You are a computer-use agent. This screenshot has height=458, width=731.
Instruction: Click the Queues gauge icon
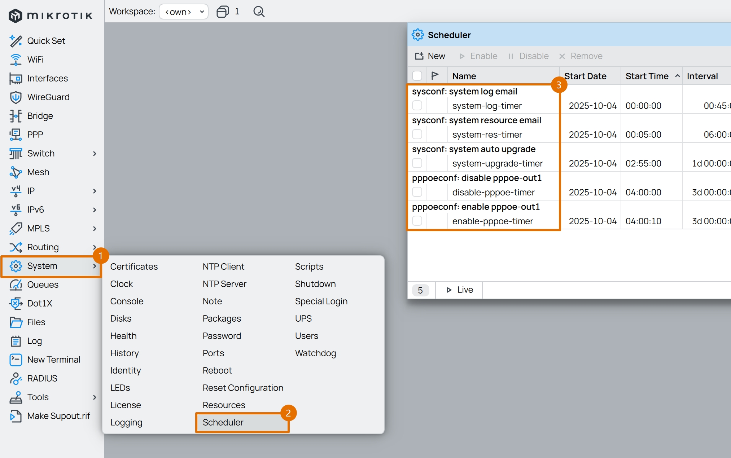pyautogui.click(x=16, y=285)
